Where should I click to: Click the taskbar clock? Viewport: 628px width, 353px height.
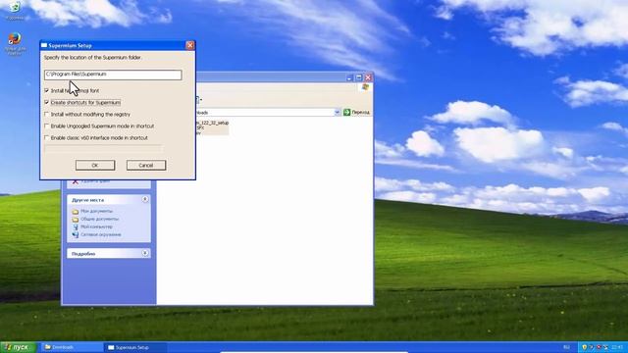[617, 347]
